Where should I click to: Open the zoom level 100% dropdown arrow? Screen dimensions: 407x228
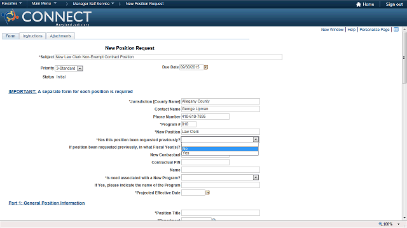click(x=399, y=224)
